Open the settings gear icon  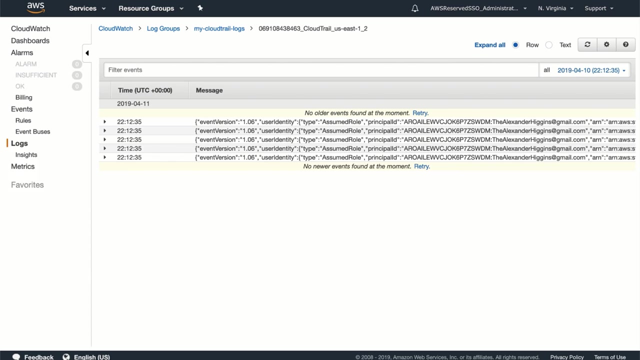click(606, 44)
